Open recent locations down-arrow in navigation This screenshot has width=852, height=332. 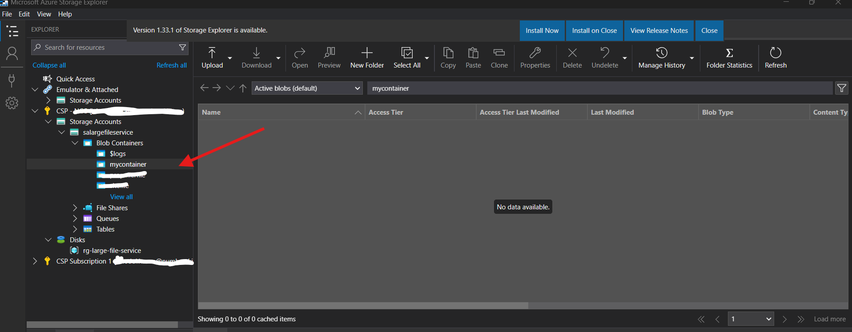[x=230, y=88]
